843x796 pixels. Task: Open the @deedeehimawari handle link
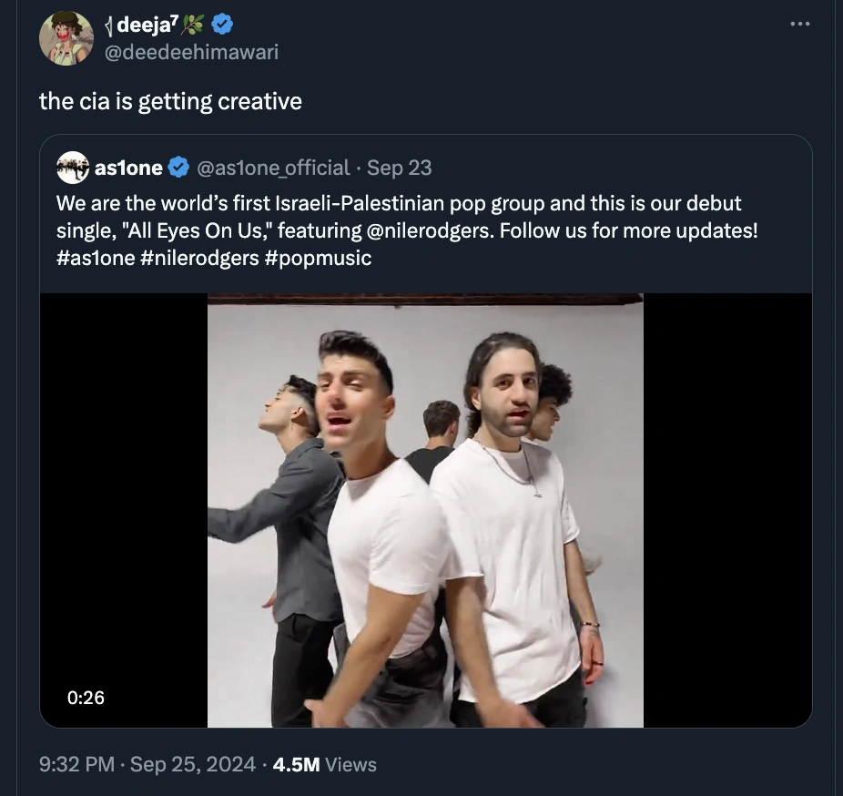click(x=192, y=52)
